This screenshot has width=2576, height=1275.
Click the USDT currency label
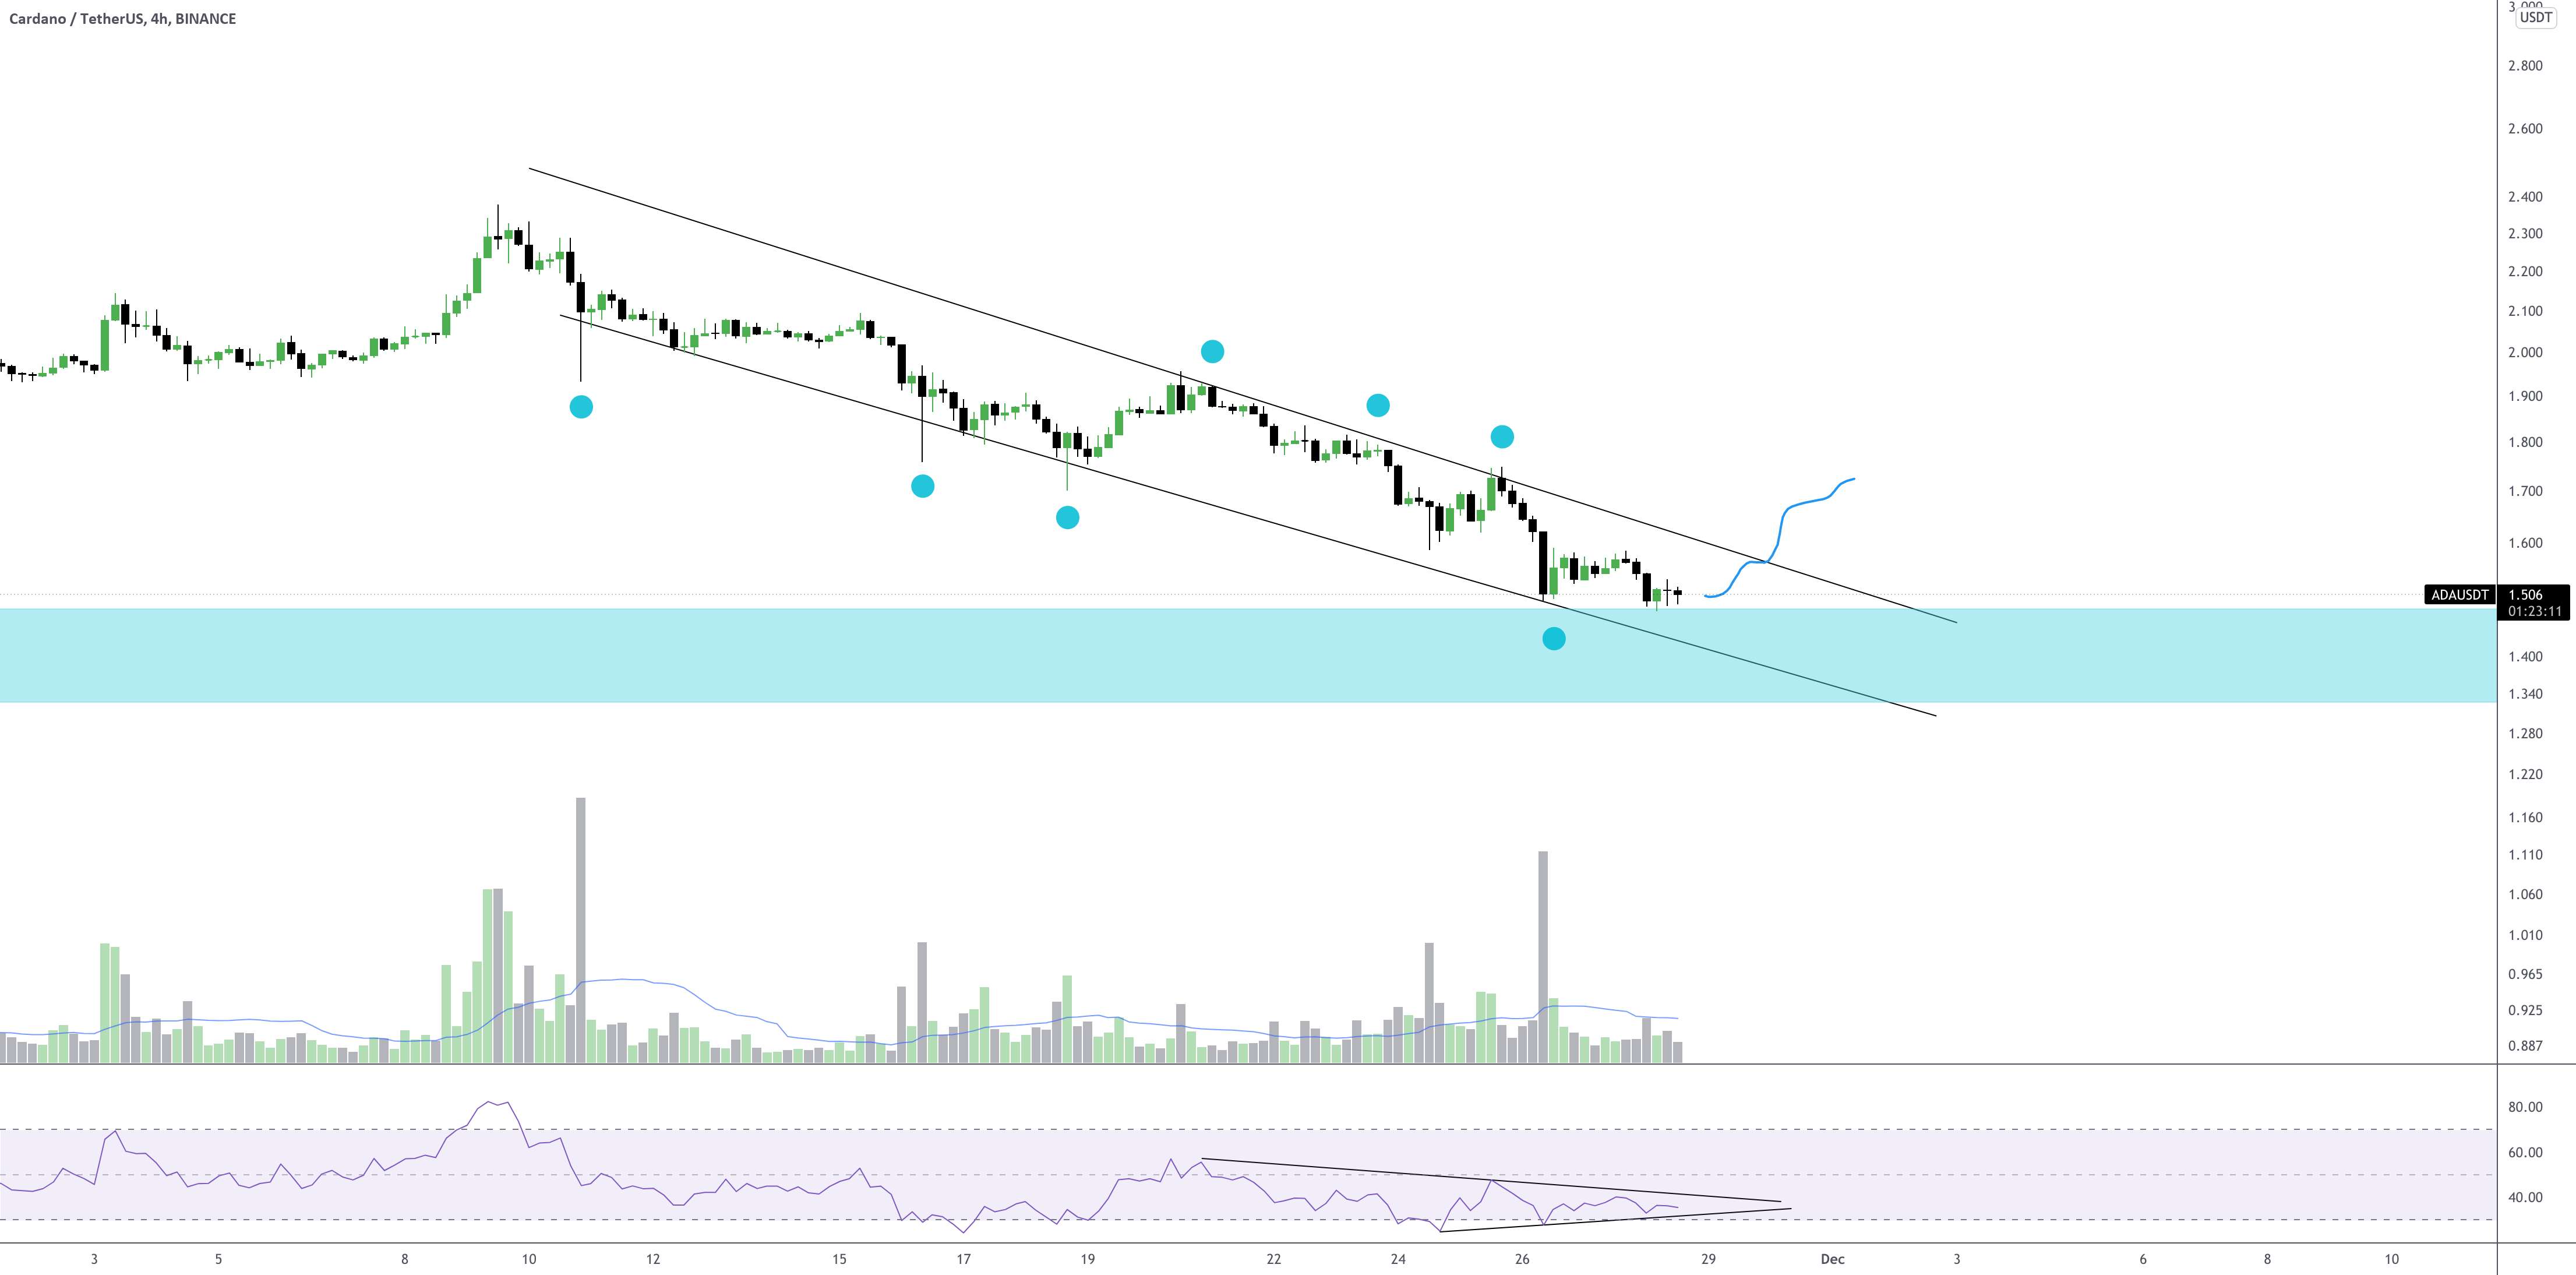[x=2535, y=17]
